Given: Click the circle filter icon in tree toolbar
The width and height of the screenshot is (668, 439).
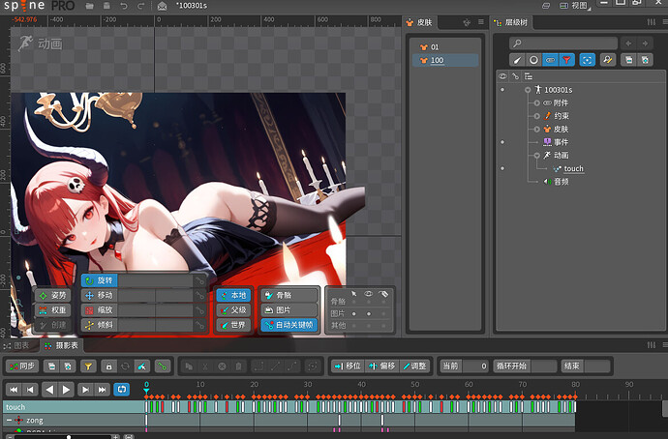Looking at the screenshot, I should [x=533, y=60].
